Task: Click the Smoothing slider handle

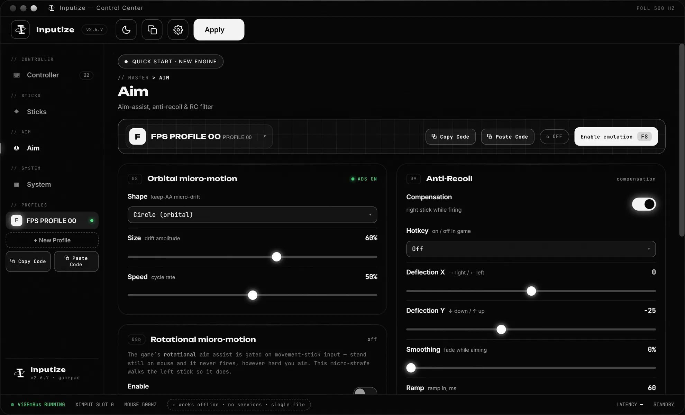Action: [411, 368]
